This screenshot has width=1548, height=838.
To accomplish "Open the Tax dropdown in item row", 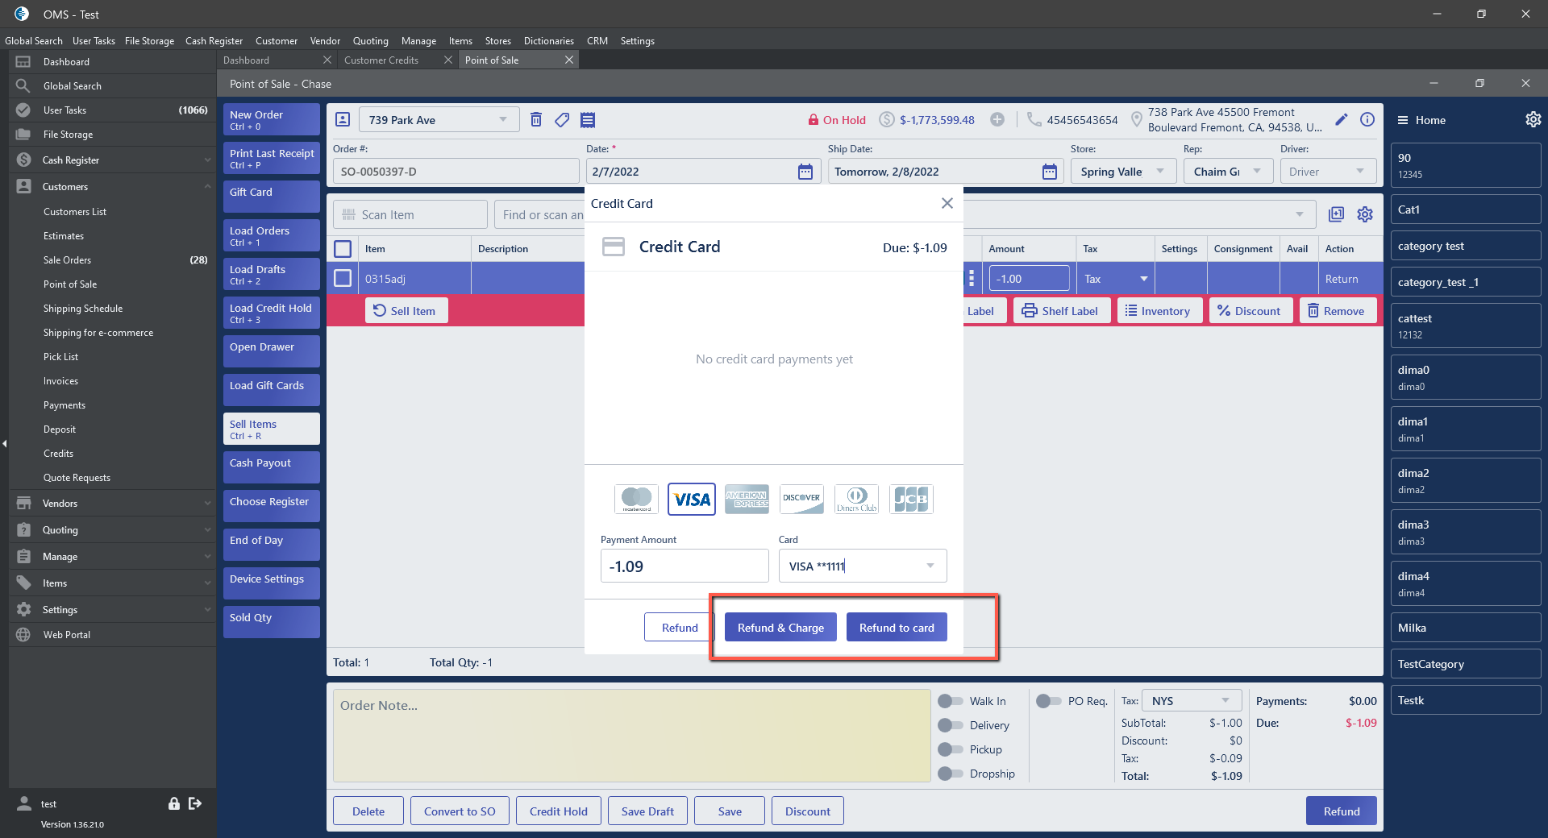I will tap(1116, 279).
